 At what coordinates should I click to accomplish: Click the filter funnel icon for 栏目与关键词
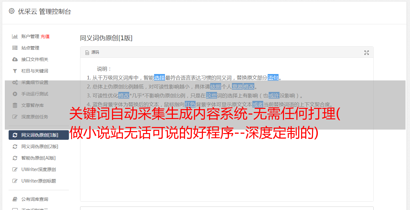tap(15, 71)
